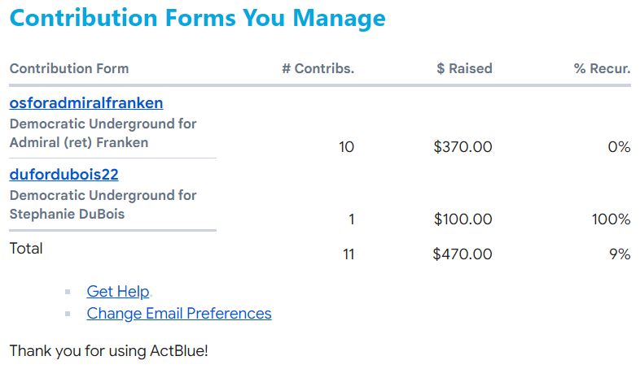Screen dimensions: 640x369
Task: Open the osforadmiralfranken contribution form link
Action: tap(86, 103)
